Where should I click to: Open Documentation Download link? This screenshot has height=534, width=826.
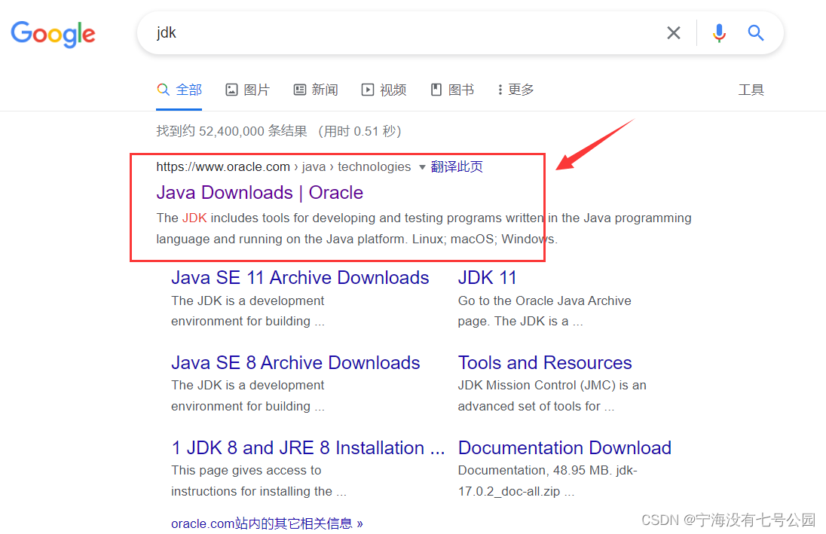tap(564, 447)
